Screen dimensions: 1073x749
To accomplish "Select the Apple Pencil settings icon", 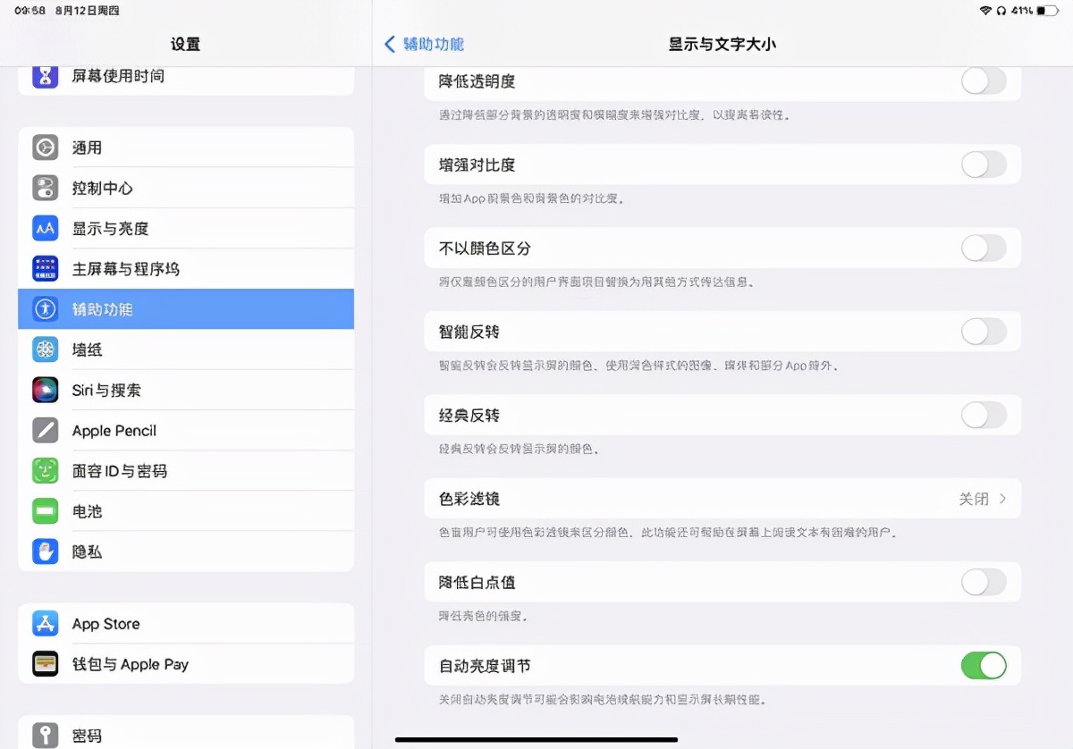I will (x=45, y=430).
